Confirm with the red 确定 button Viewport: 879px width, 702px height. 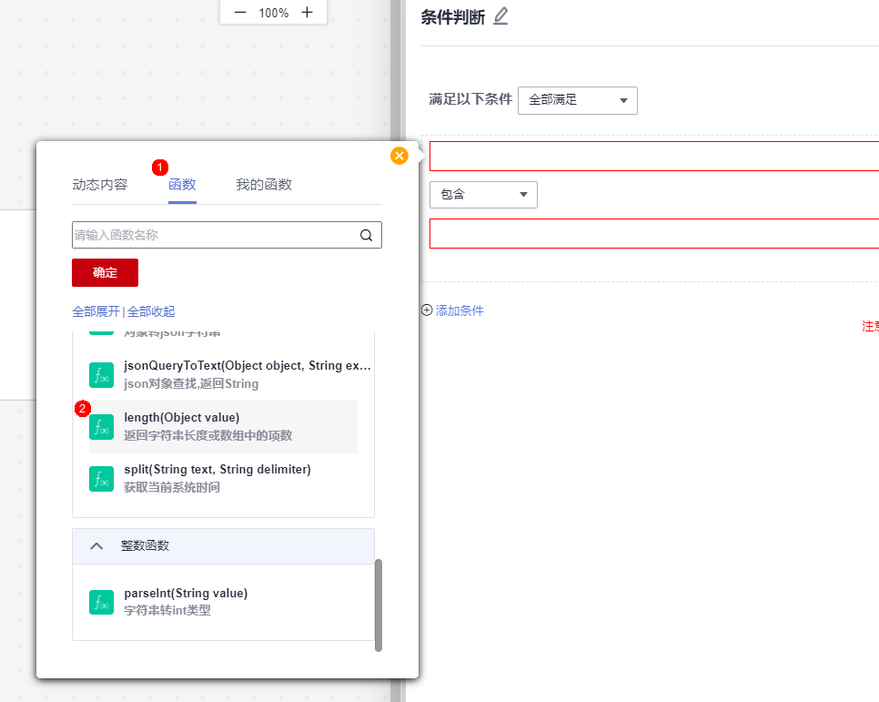105,273
